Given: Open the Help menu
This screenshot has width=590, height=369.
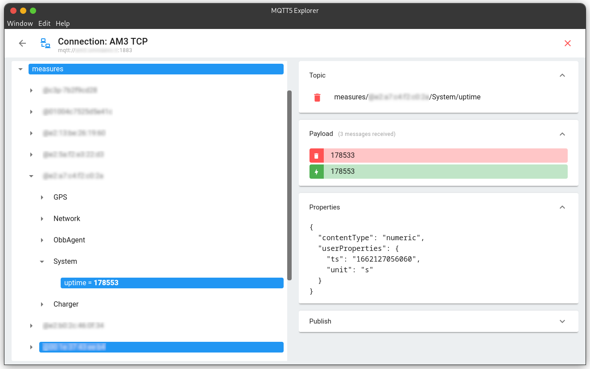Looking at the screenshot, I should pyautogui.click(x=63, y=24).
